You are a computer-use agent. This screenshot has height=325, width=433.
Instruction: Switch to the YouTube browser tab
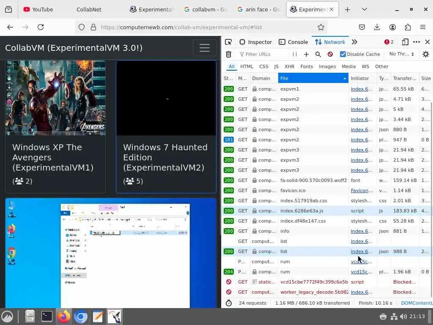pos(44,9)
